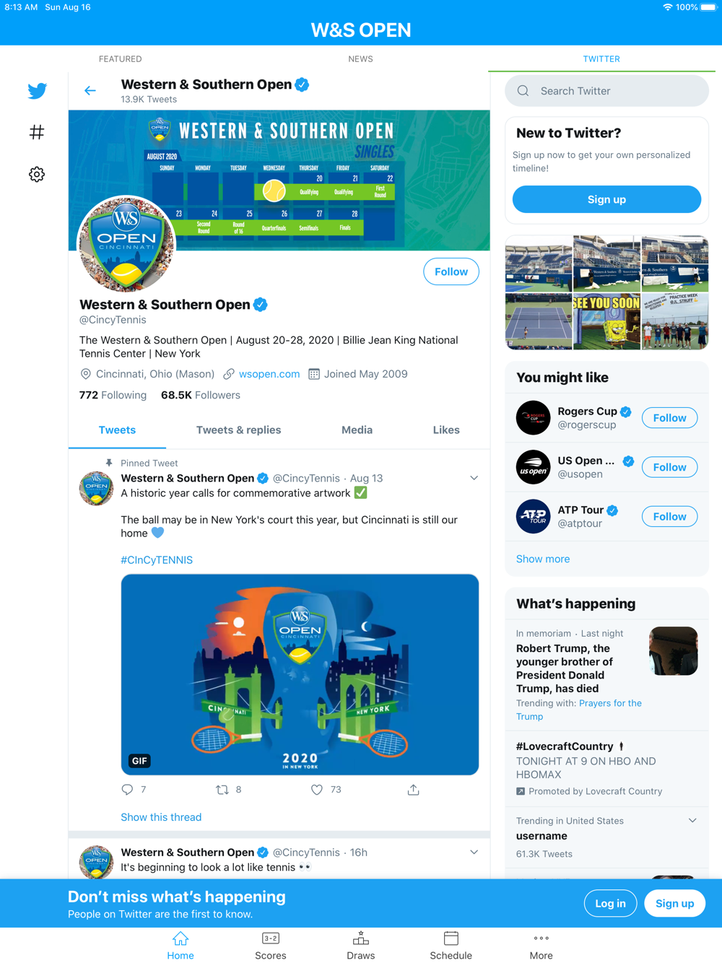The width and height of the screenshot is (722, 963).
Task: Focus the Search Twitter field
Action: [606, 91]
